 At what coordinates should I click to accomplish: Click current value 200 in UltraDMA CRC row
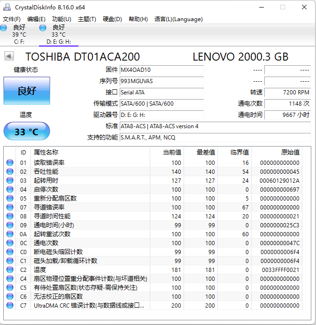176,306
